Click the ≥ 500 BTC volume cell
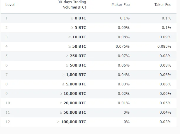Image resolution: width=180 pixels, height=134 pixels. [x=76, y=65]
